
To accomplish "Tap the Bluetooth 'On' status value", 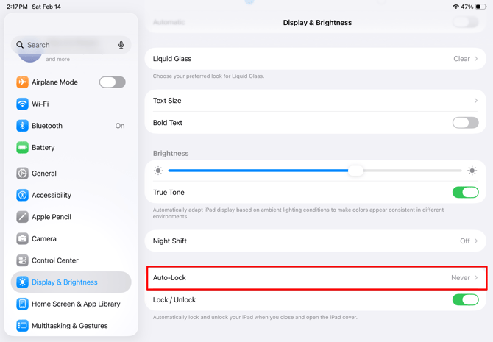I will (120, 126).
